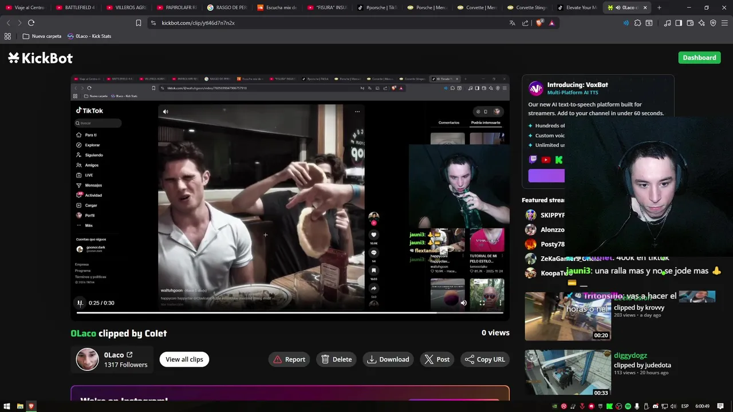Open clip player more-options menu
733x412 pixels.
click(x=500, y=303)
